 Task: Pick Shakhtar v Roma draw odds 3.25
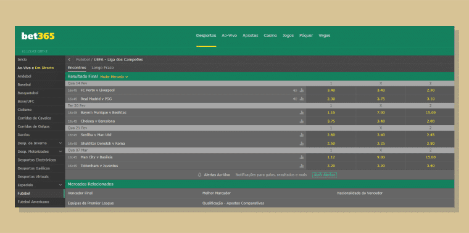pos(381,144)
